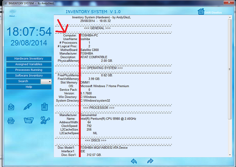Click the DISCS section header

96,140
